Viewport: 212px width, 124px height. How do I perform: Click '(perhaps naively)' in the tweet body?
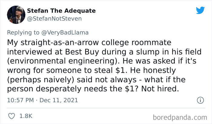[41, 80]
